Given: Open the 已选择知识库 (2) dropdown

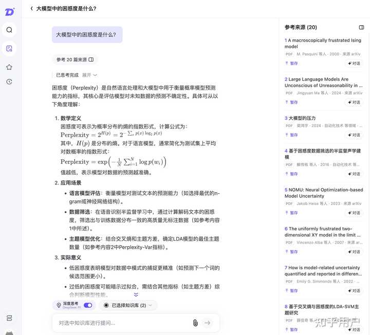Looking at the screenshot, I should tap(128, 305).
